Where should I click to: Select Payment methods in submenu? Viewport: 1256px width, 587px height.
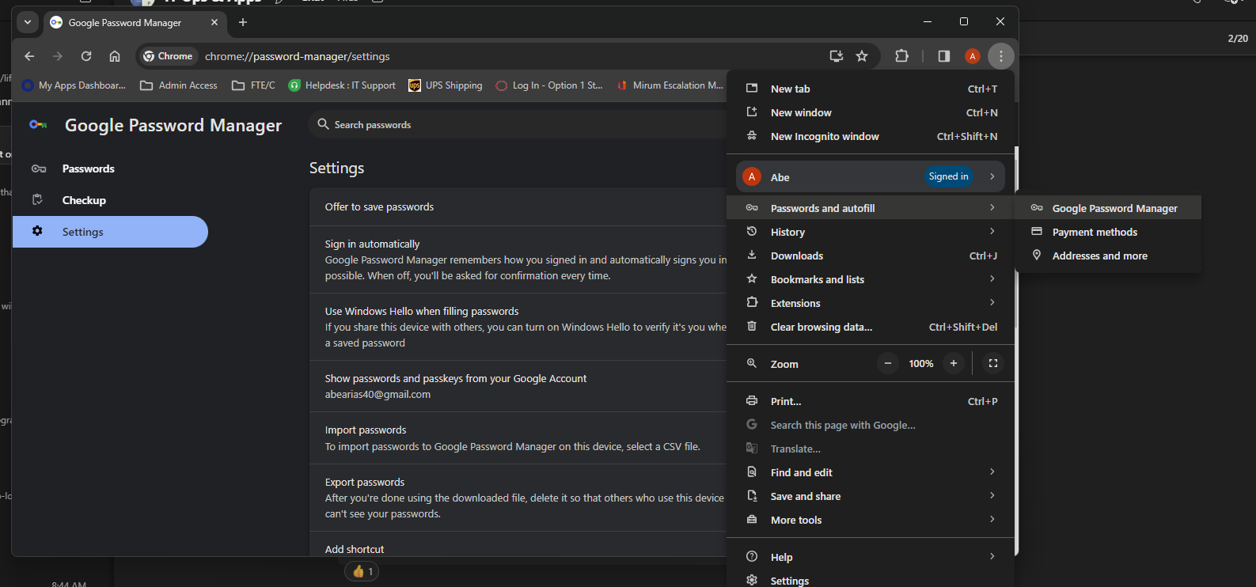coord(1109,232)
